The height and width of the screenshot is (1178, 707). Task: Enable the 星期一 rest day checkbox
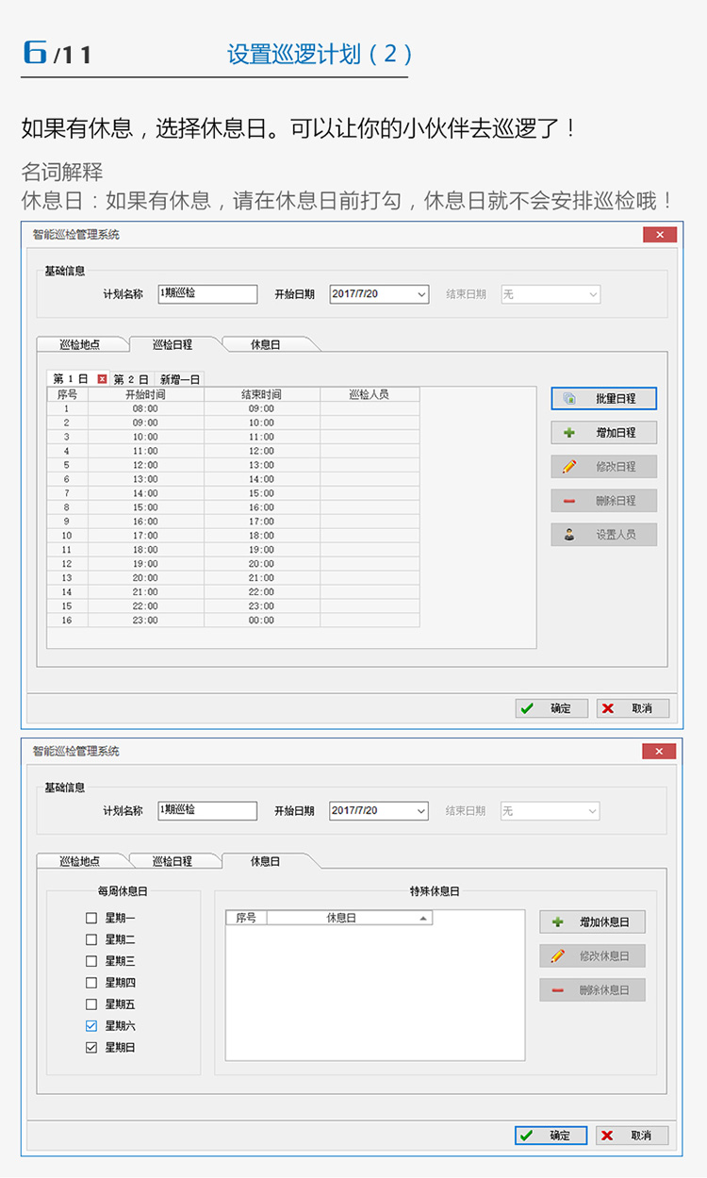91,918
